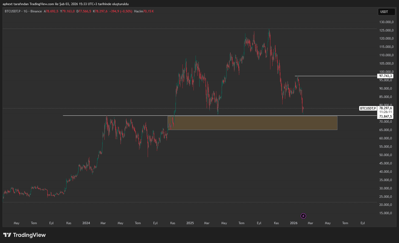Click the TradingView logo at bottom left
Viewport: 399px width, 243px height.
click(x=24, y=235)
